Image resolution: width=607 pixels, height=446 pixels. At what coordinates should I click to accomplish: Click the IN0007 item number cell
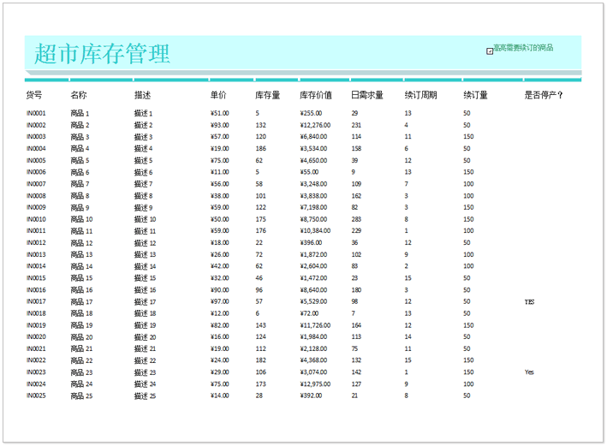pyautogui.click(x=36, y=184)
